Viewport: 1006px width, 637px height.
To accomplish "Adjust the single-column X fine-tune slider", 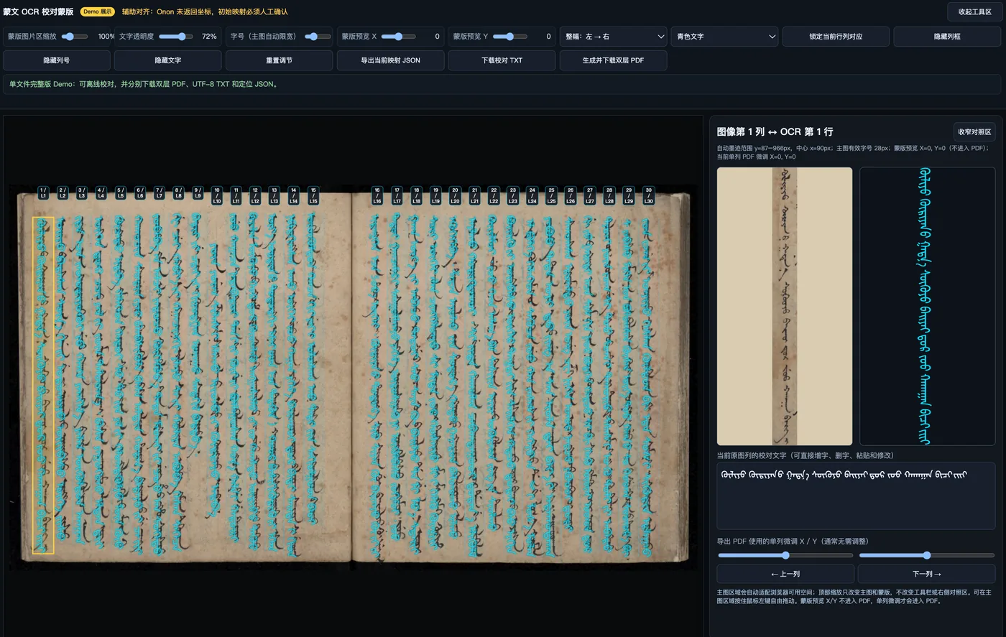I will click(785, 555).
